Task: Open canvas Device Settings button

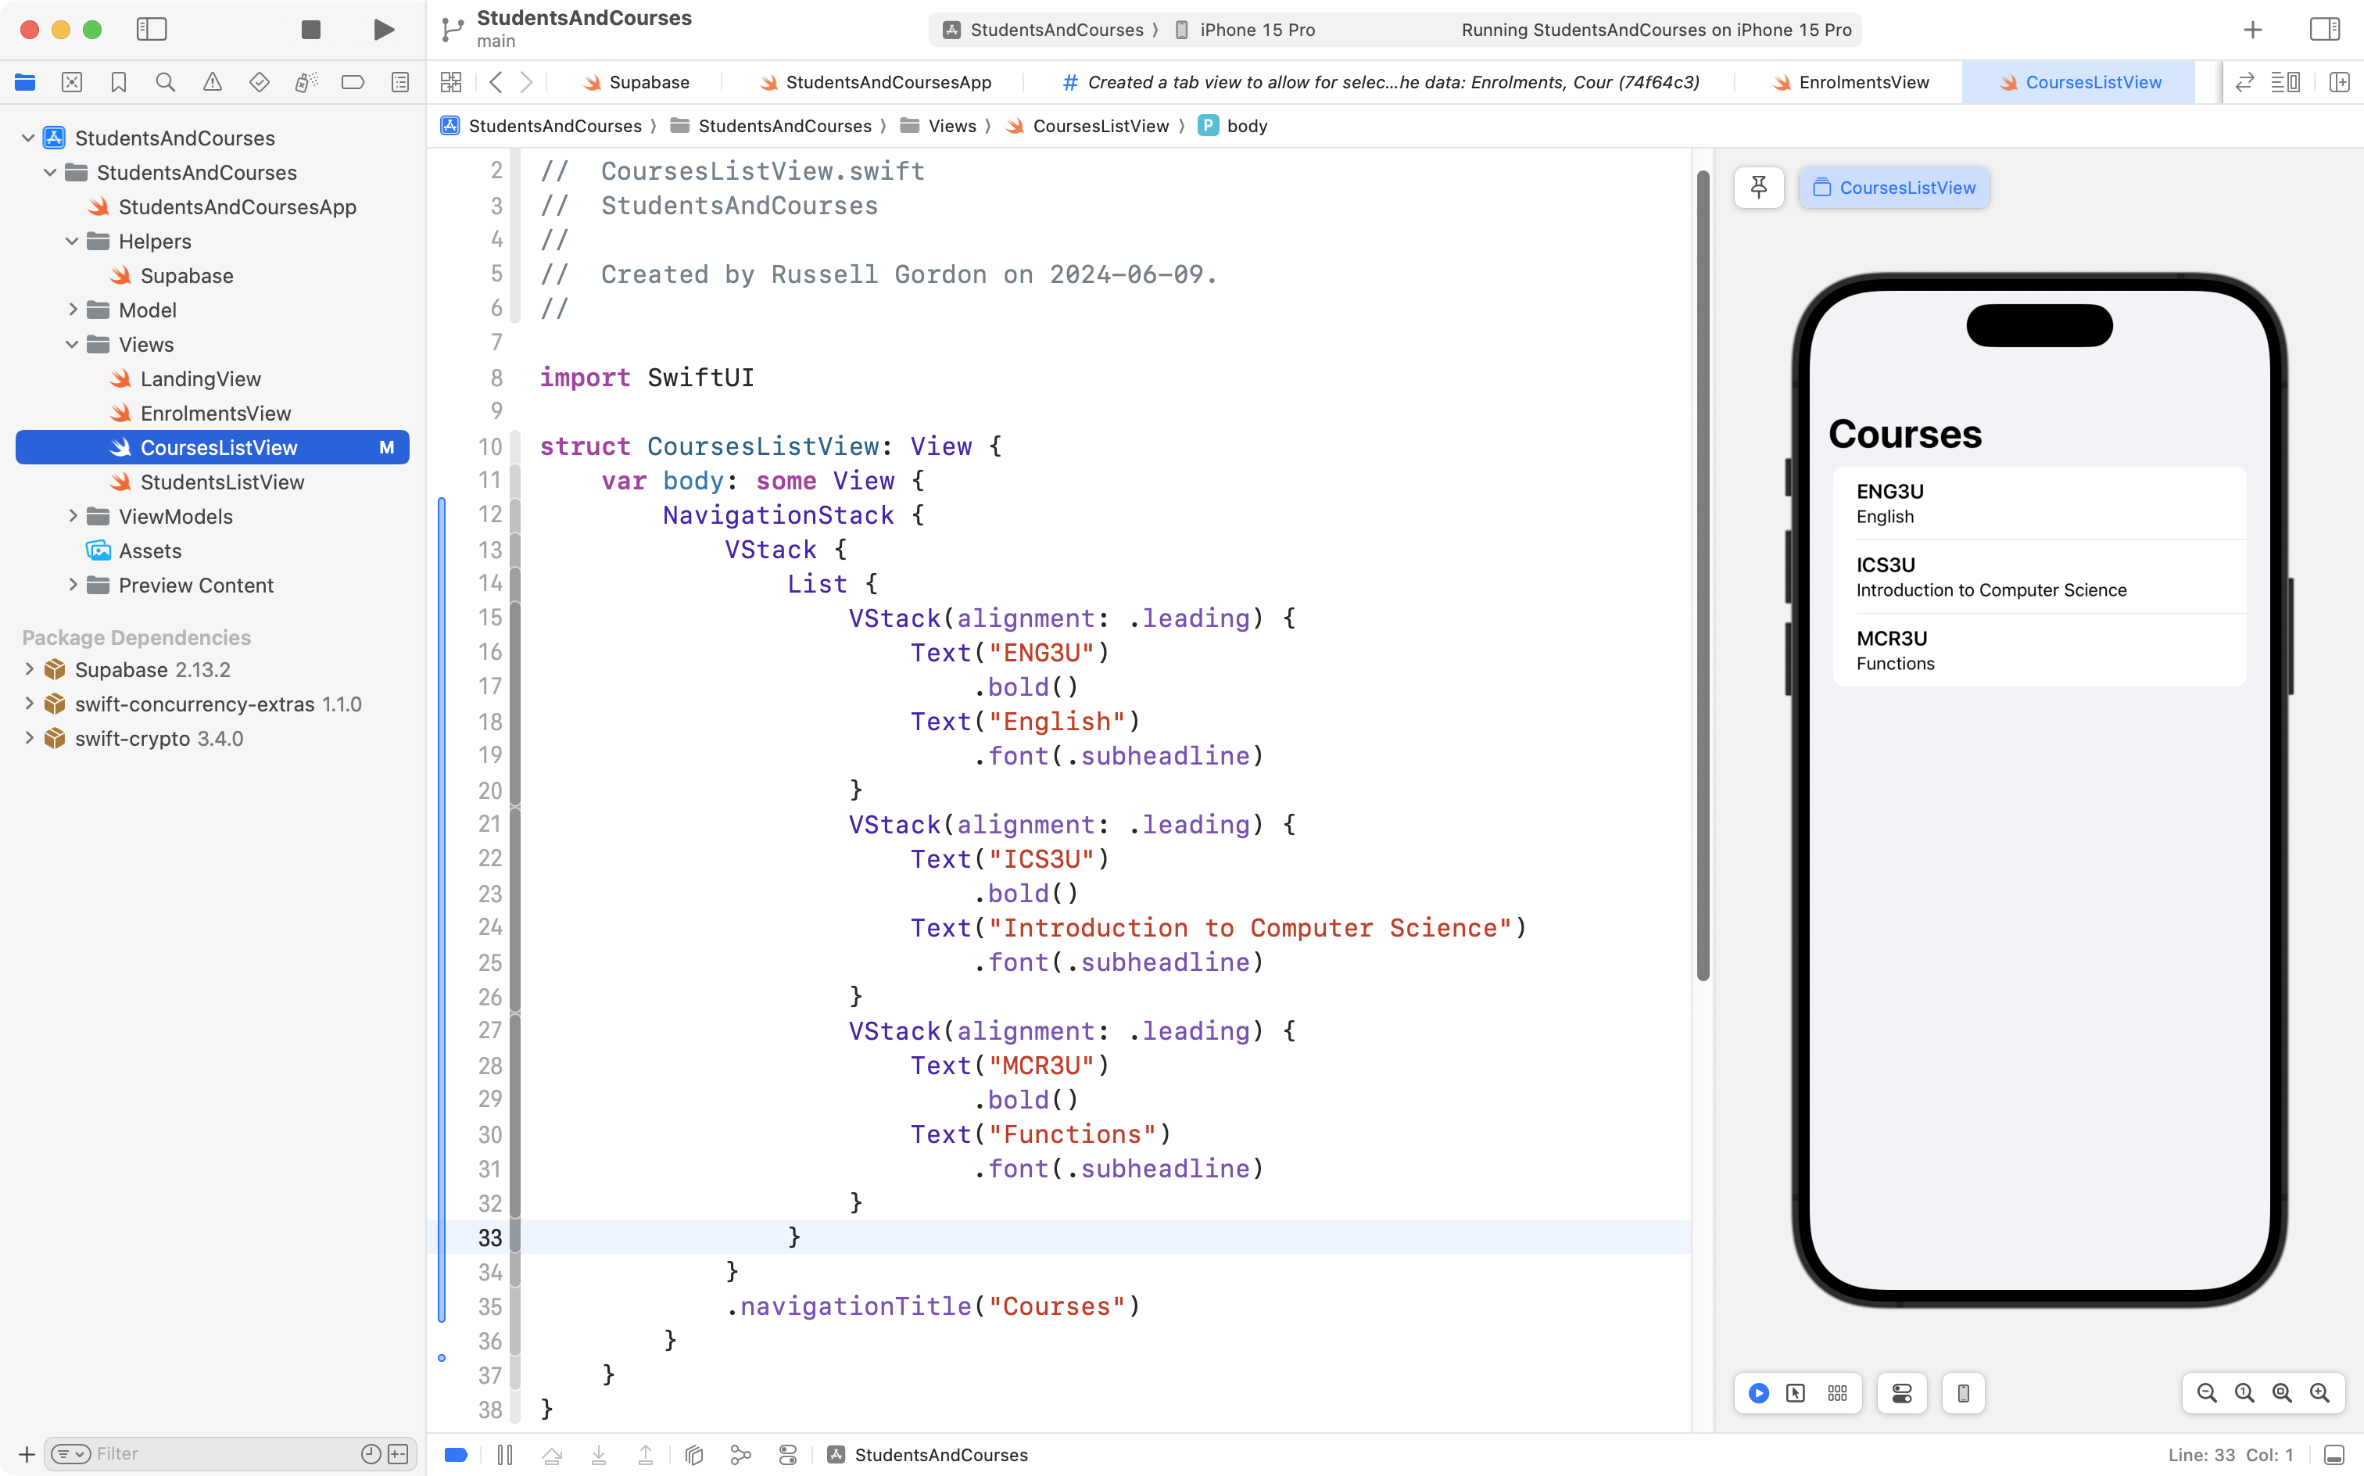Action: click(x=1901, y=1393)
